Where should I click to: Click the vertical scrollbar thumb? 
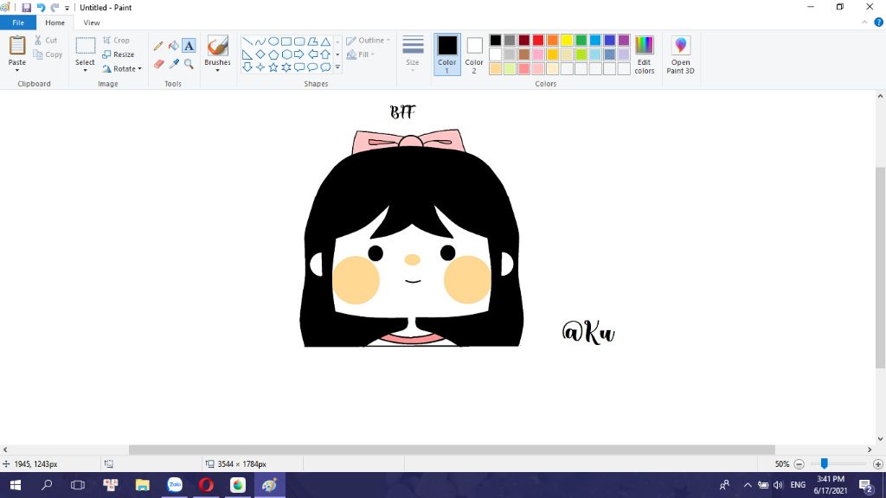click(880, 267)
